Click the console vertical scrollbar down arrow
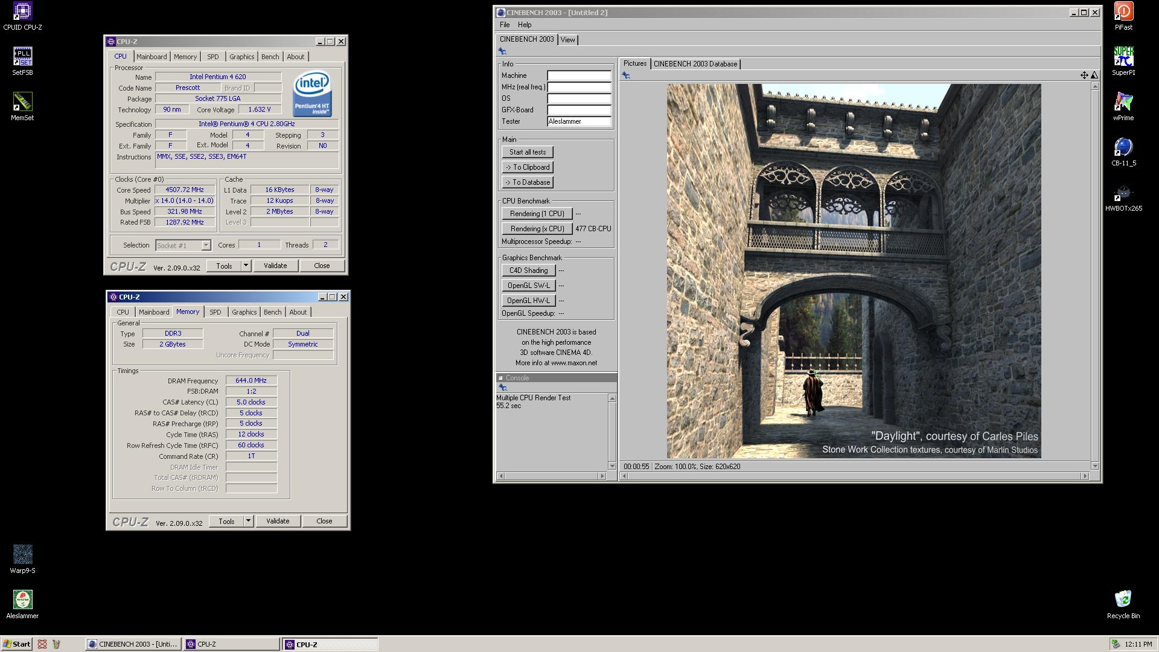Image resolution: width=1159 pixels, height=652 pixels. pos(612,466)
